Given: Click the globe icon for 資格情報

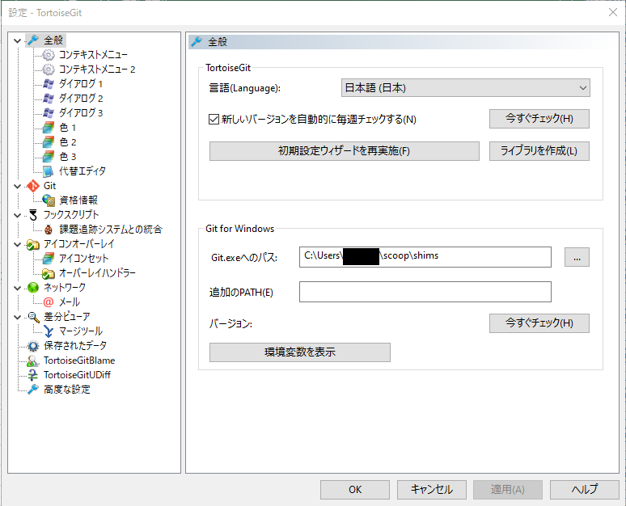Looking at the screenshot, I should 49,200.
